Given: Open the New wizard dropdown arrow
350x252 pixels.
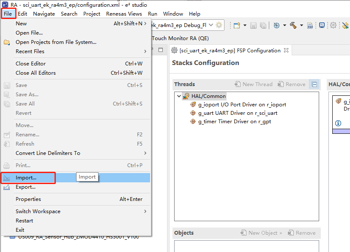Looking at the screenshot, I should (x=245, y=25).
